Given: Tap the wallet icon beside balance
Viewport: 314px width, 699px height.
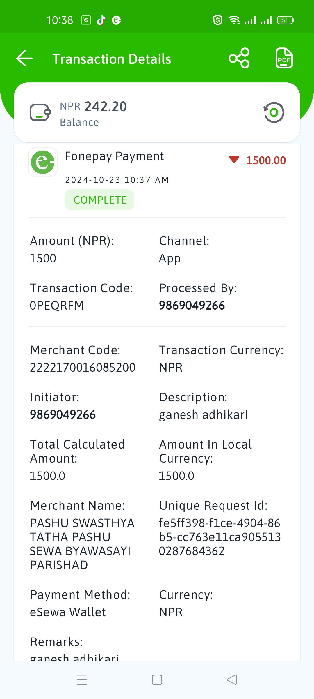Looking at the screenshot, I should 40,112.
